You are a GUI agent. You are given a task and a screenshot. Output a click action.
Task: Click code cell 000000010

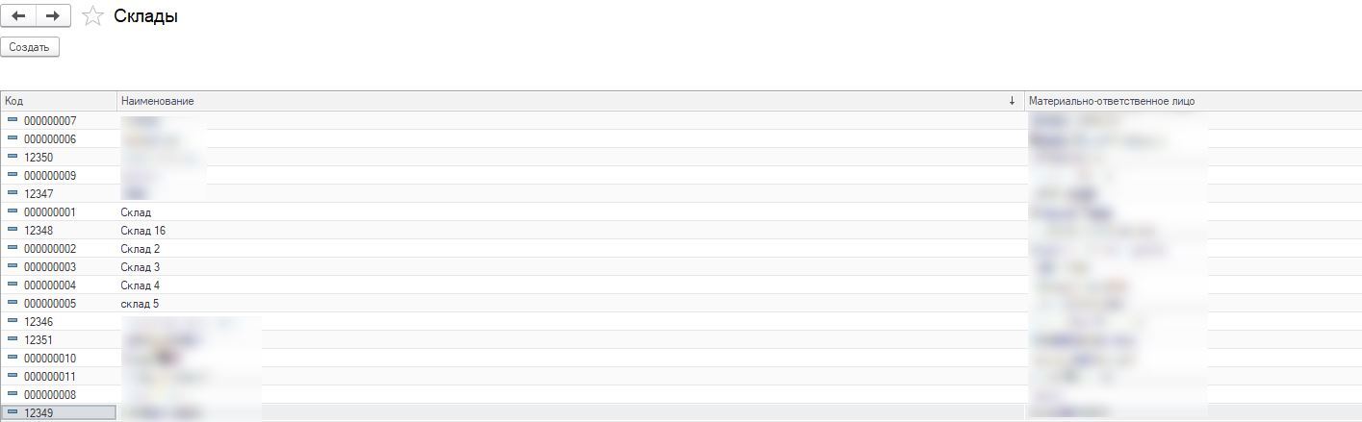(x=50, y=359)
